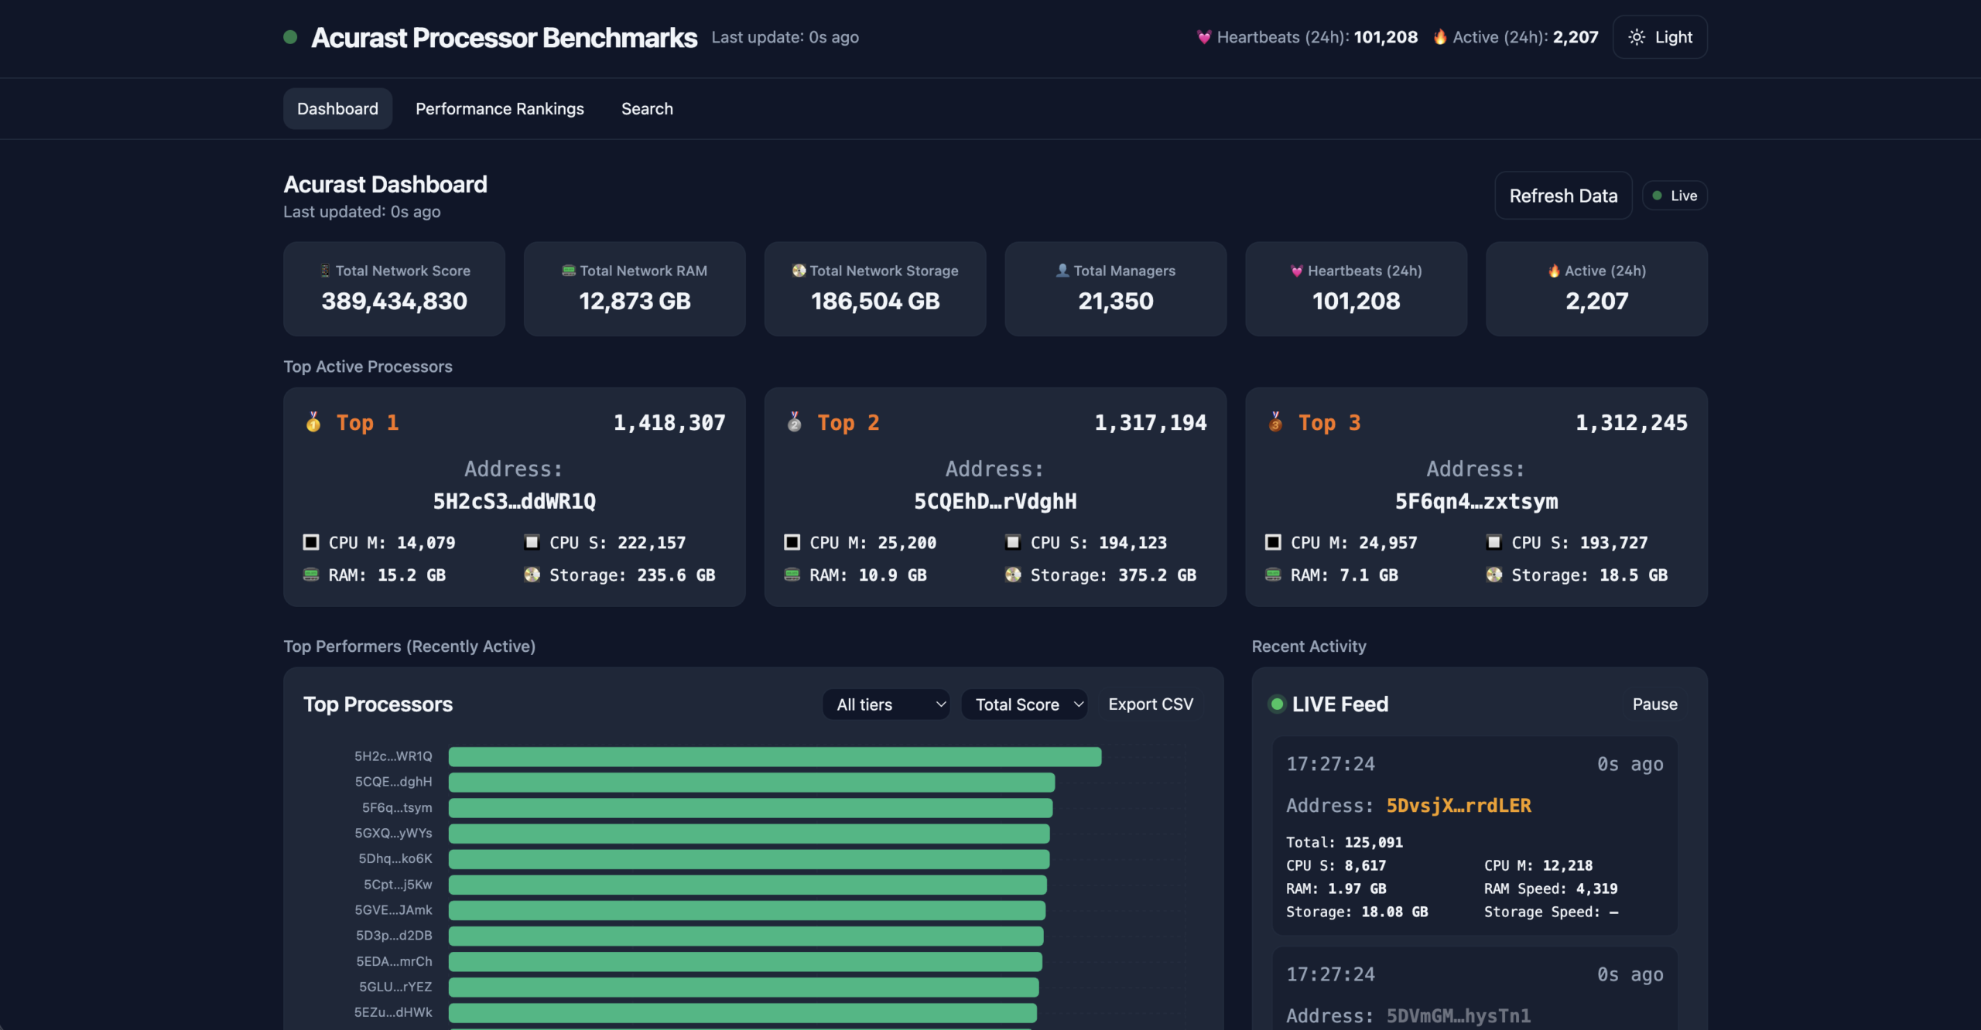The width and height of the screenshot is (1981, 1030).
Task: Click chart label 5EZu...dHWk
Action: tap(393, 1011)
